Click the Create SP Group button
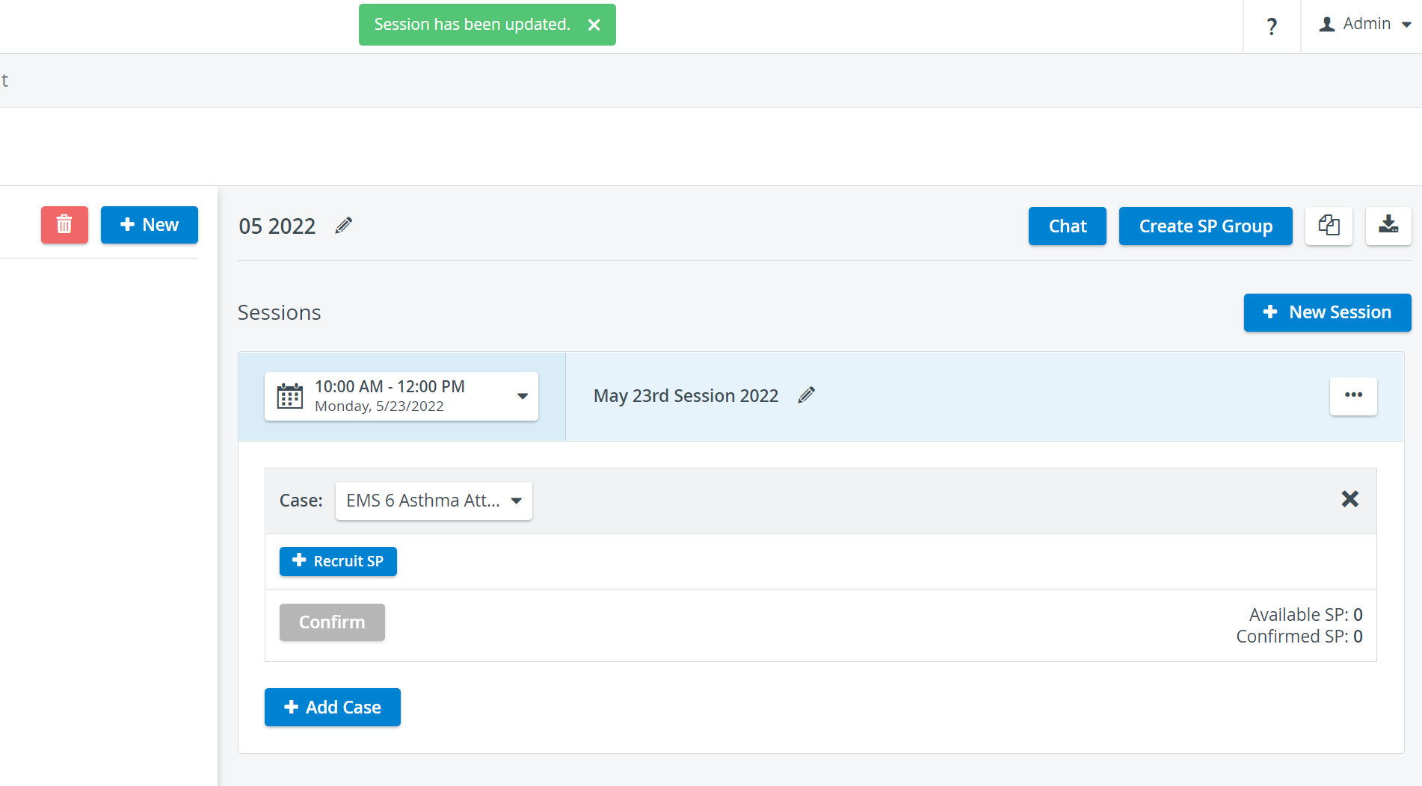The height and width of the screenshot is (786, 1422). pos(1205,226)
